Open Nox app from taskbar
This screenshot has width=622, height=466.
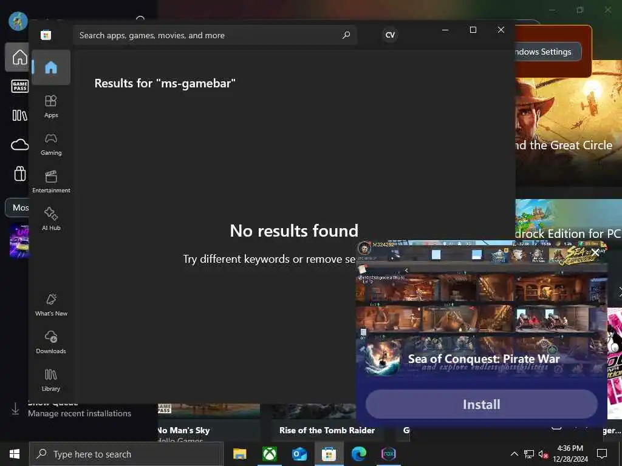(389, 454)
